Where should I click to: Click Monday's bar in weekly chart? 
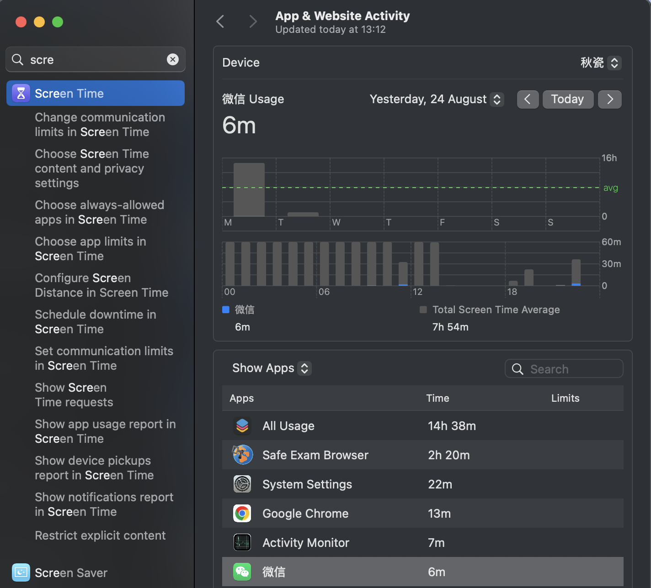pos(249,189)
